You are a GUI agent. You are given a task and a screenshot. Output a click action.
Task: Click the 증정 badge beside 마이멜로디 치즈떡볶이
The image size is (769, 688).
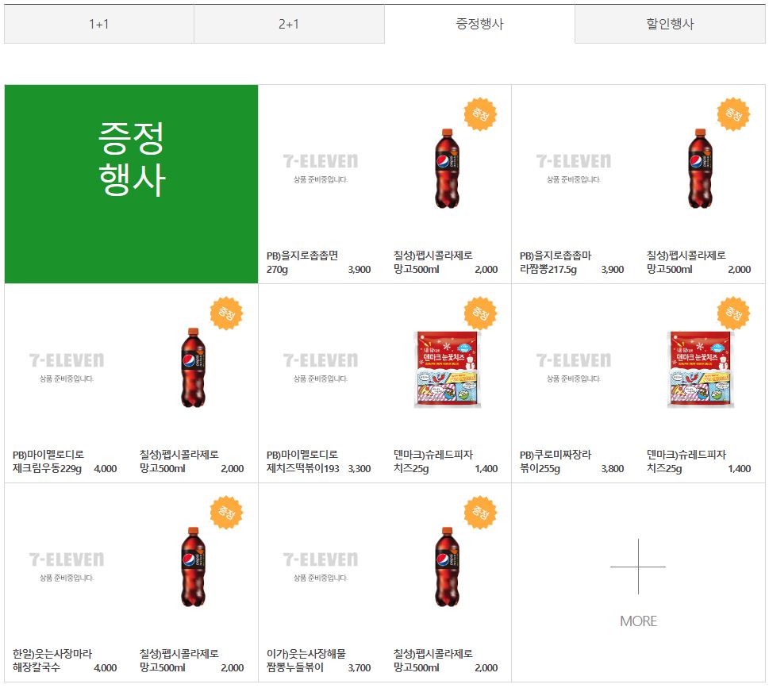point(479,312)
